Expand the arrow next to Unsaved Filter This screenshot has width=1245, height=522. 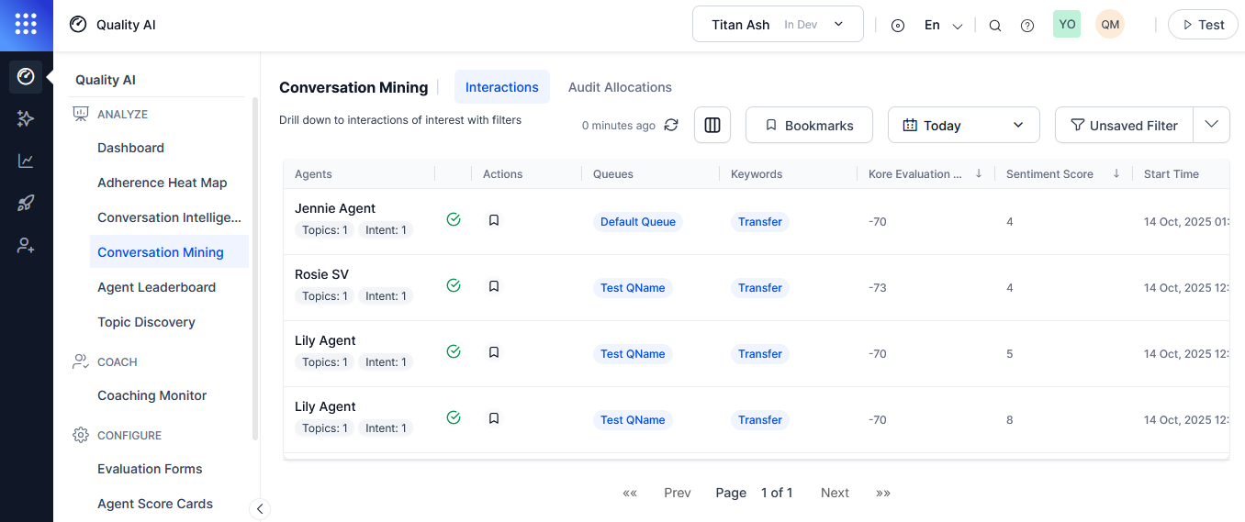pyautogui.click(x=1211, y=125)
